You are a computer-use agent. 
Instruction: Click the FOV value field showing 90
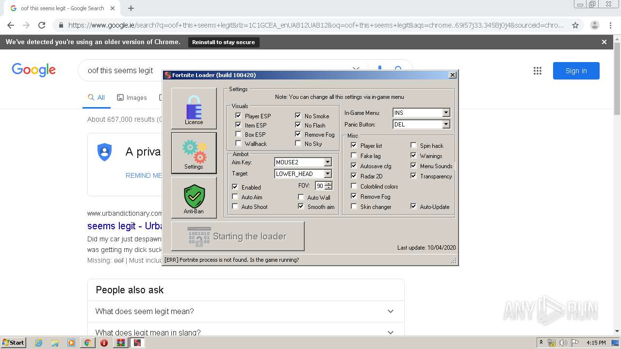point(320,186)
